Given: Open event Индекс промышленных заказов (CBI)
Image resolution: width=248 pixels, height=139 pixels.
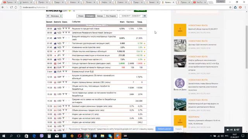Looking at the screenshot, I should click(x=91, y=82).
